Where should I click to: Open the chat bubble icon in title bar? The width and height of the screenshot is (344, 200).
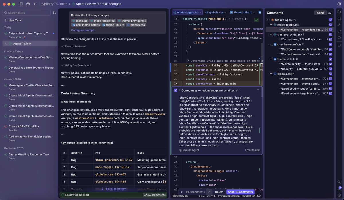click(28, 4)
